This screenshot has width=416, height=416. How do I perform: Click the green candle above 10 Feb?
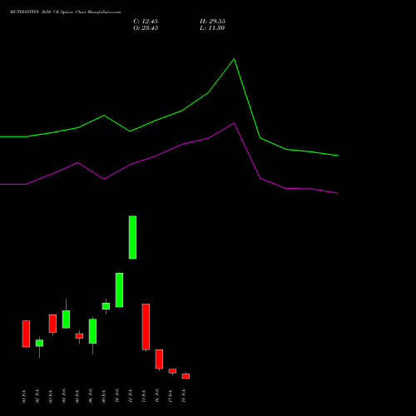[x=119, y=290]
